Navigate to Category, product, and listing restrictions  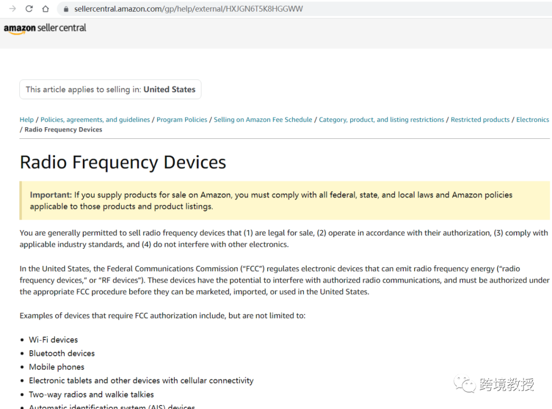tap(381, 119)
